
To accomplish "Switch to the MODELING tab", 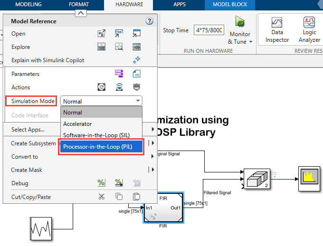I will click(x=28, y=4).
